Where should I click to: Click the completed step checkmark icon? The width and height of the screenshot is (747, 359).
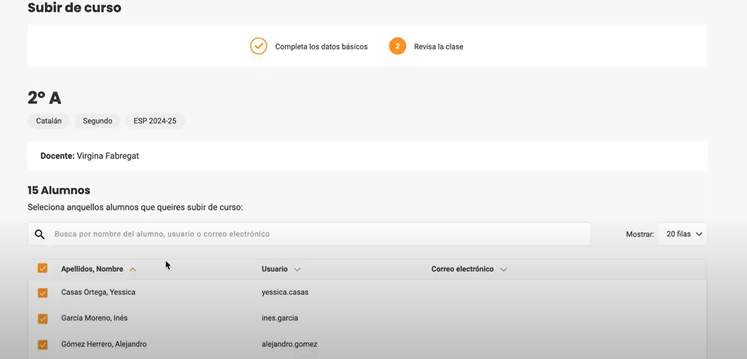tap(259, 46)
